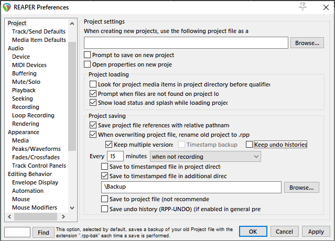335x241 pixels.
Task: Click Browse for project template file
Action: point(306,43)
